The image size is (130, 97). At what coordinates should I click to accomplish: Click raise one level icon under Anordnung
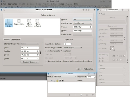click(100, 58)
